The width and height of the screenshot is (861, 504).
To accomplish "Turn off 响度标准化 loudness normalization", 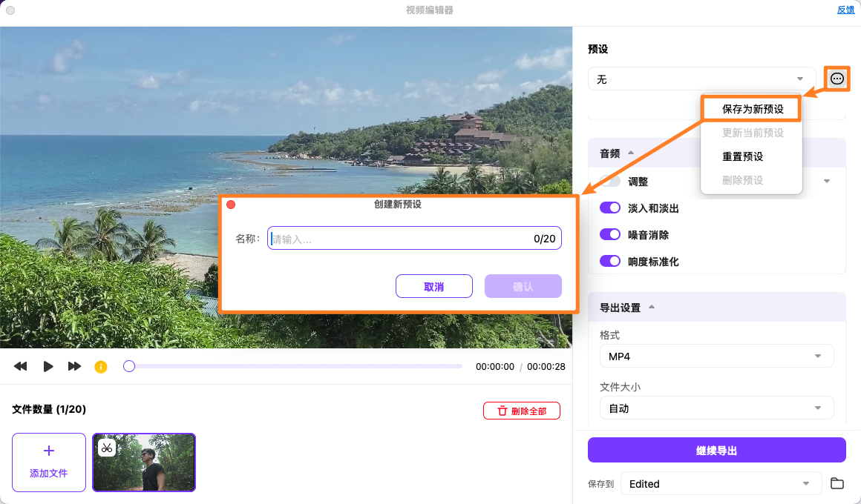I will [609, 261].
